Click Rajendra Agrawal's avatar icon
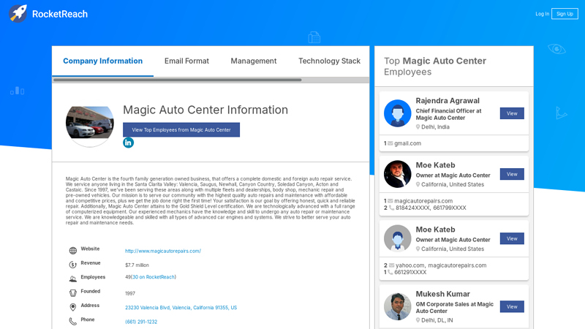The width and height of the screenshot is (585, 329). coord(397,113)
